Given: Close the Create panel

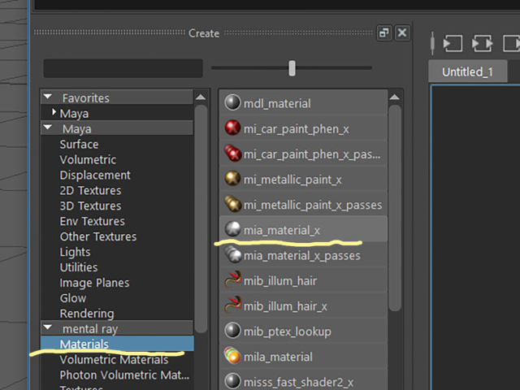Looking at the screenshot, I should (402, 32).
